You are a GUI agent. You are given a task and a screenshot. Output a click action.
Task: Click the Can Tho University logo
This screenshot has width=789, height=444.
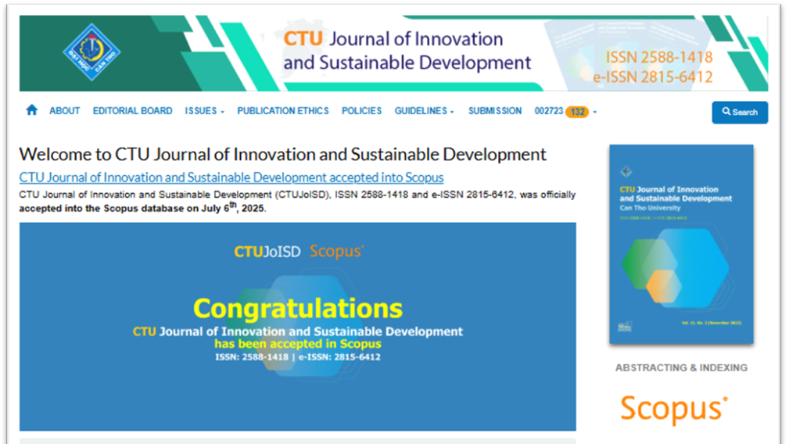(x=91, y=52)
